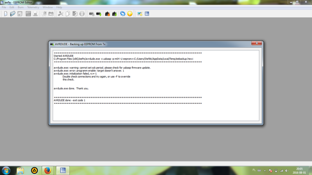Click the Paste clipboard icon

click(x=75, y=14)
